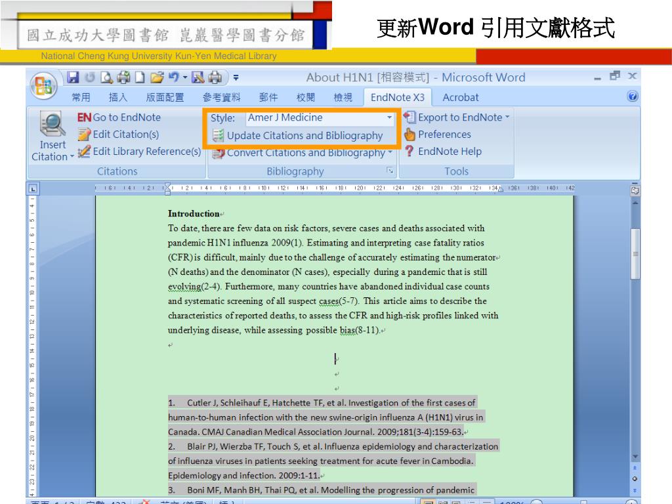The height and width of the screenshot is (504, 672).
Task: Click Edit Library Reference(s)
Action: (139, 152)
